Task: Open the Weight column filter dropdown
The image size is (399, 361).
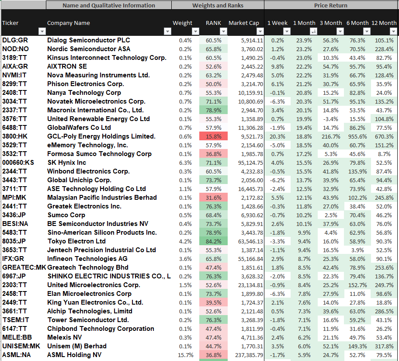Action: (195, 31)
